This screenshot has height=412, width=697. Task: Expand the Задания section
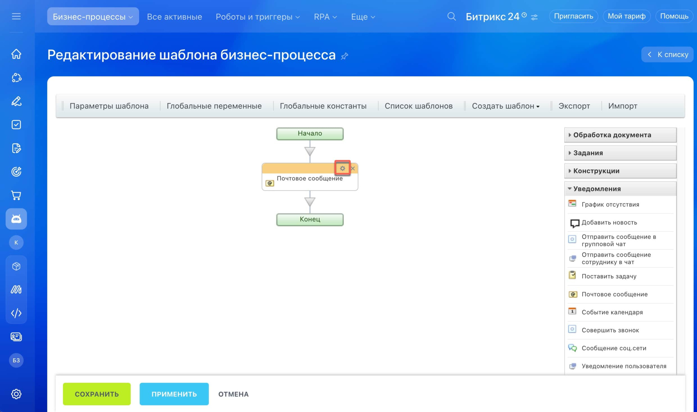point(620,153)
